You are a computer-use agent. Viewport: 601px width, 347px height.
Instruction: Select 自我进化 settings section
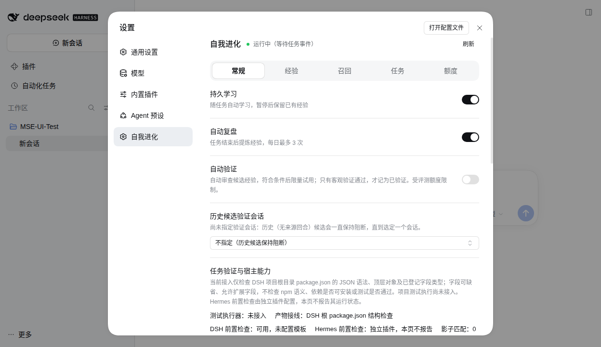pyautogui.click(x=153, y=137)
